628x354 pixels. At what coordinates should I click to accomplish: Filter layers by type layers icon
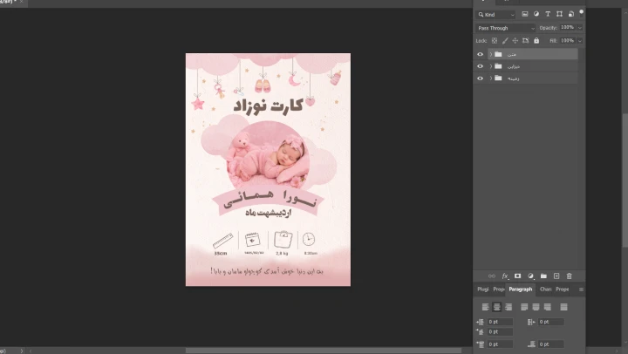point(548,14)
